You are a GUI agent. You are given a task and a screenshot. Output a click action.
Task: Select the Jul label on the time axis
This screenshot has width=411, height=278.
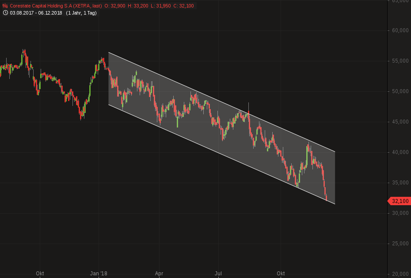pyautogui.click(x=218, y=274)
